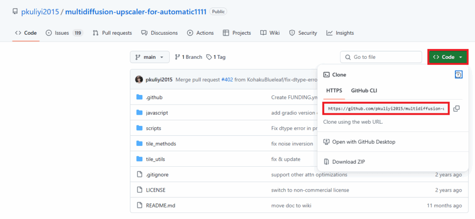Click folder icon next to scripts
Viewport: 475px width, 219px height.
(139, 128)
